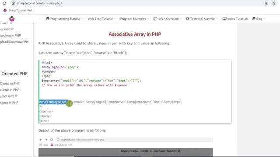This screenshot has width=280, height=157.
Task: Click the site info icon in the address bar
Action: (14, 3)
